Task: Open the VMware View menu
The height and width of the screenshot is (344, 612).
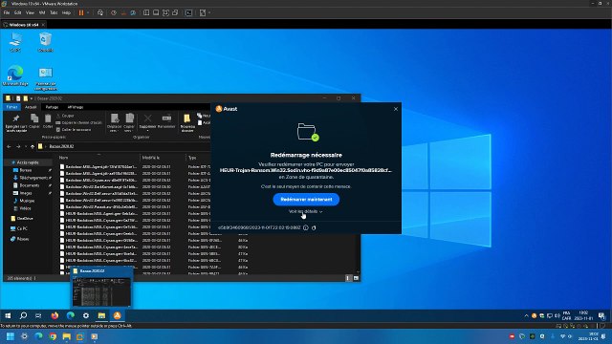Action: point(30,12)
